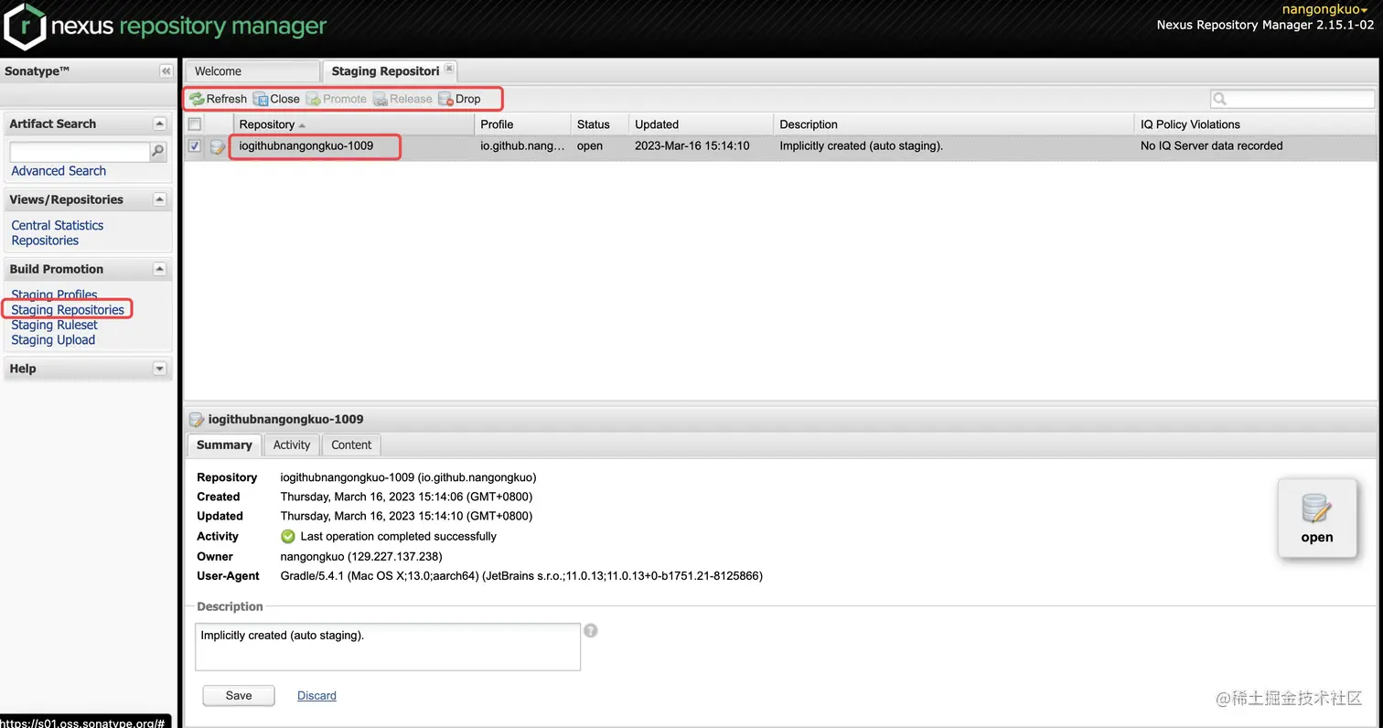Collapse the Views/Repositories section
This screenshot has height=728, width=1383.
(x=160, y=199)
